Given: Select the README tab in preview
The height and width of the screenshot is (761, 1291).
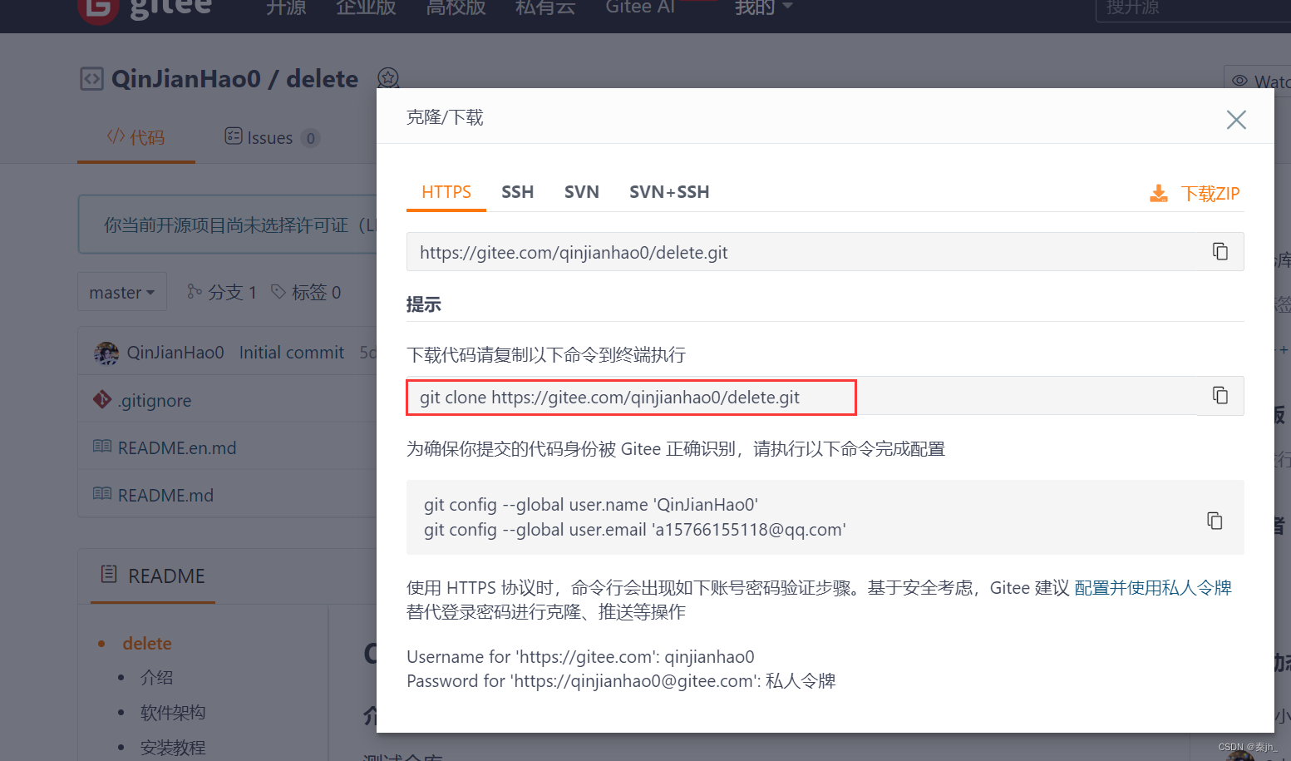Looking at the screenshot, I should 153,576.
